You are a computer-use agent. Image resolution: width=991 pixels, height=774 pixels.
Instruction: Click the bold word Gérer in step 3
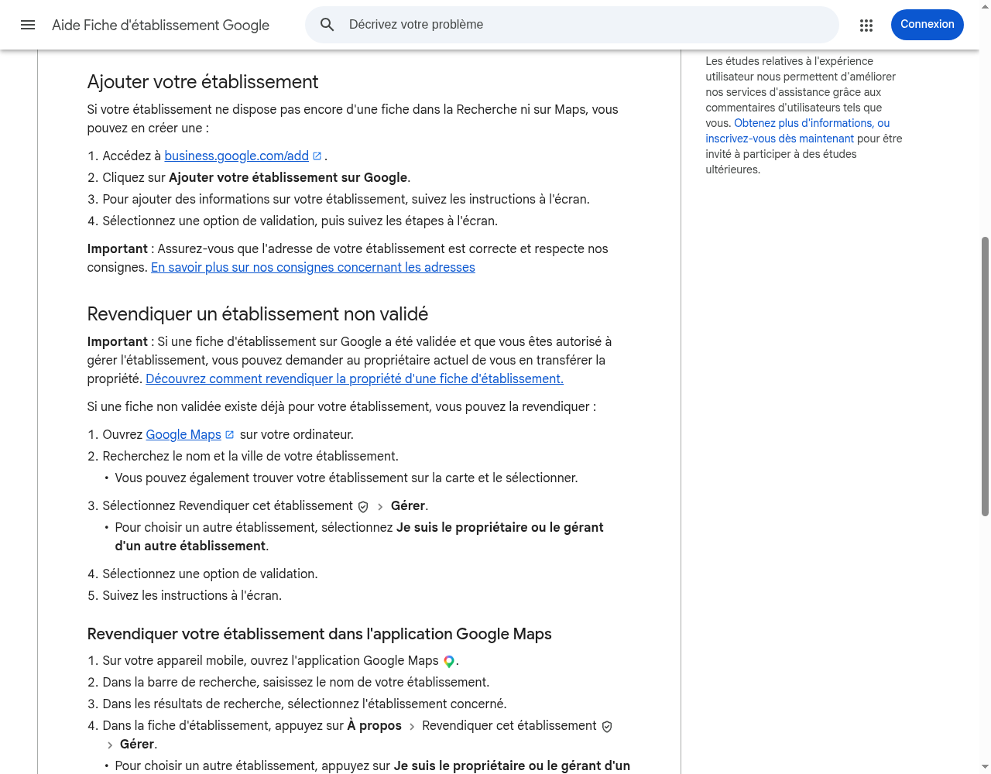(408, 506)
